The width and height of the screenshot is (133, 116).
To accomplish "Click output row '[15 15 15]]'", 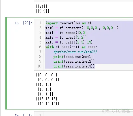I will pos(48,104).
